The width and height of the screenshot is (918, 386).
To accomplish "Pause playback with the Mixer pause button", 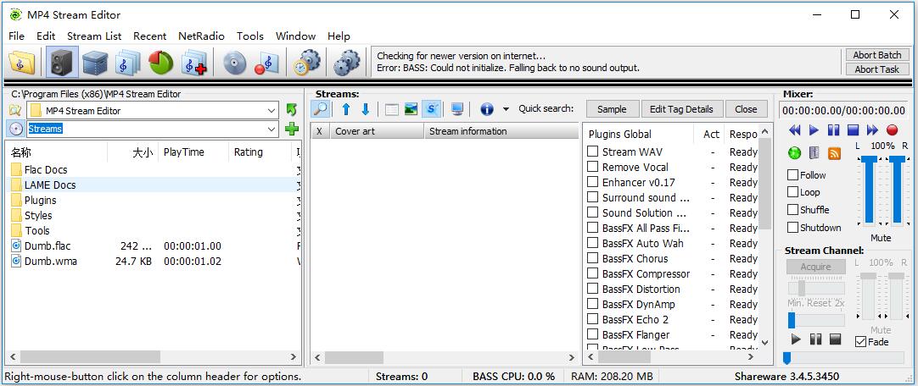I will click(x=834, y=130).
